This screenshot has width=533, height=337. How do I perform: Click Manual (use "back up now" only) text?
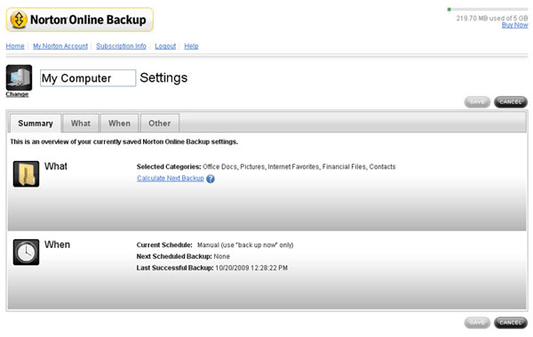(x=245, y=245)
